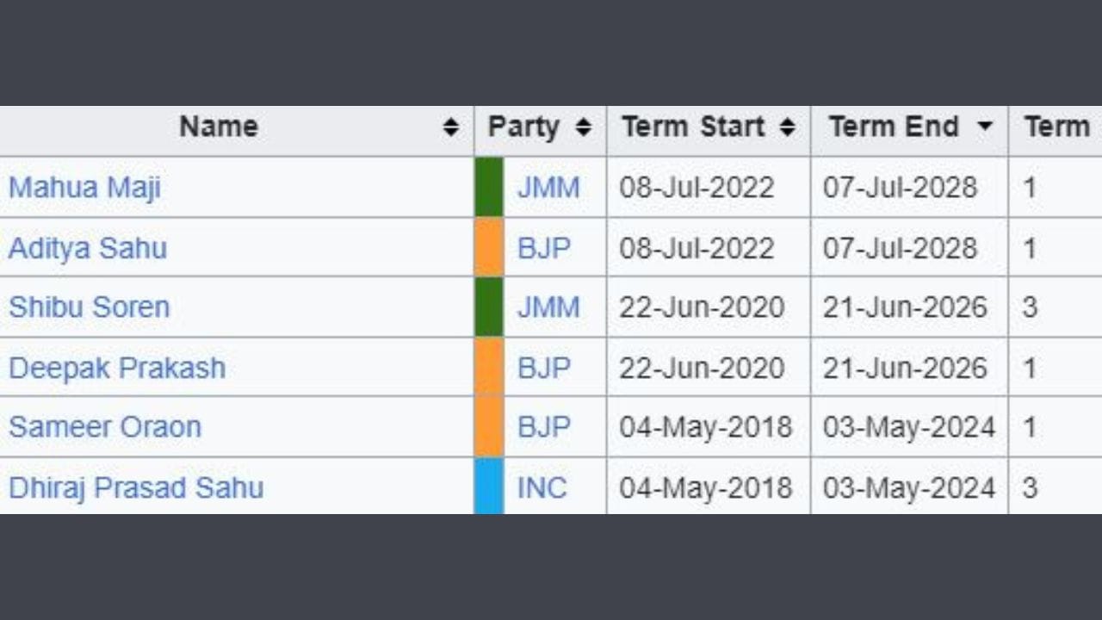Click the blue INC color swatch

pos(489,487)
